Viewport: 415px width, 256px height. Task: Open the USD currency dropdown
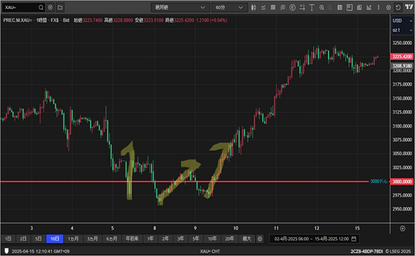[x=402, y=21]
